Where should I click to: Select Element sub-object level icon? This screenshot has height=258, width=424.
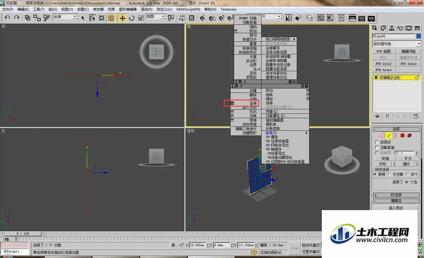[410, 136]
